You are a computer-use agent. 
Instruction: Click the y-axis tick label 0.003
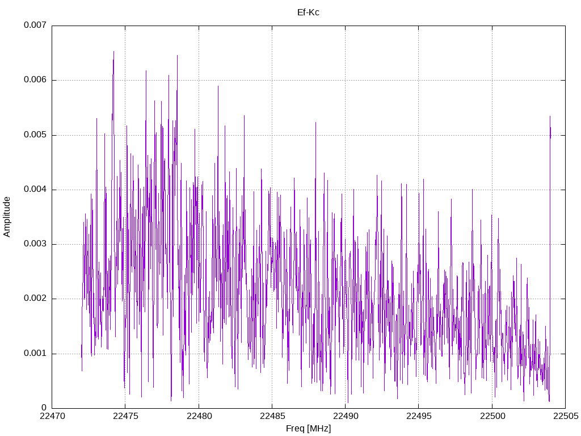click(x=35, y=244)
